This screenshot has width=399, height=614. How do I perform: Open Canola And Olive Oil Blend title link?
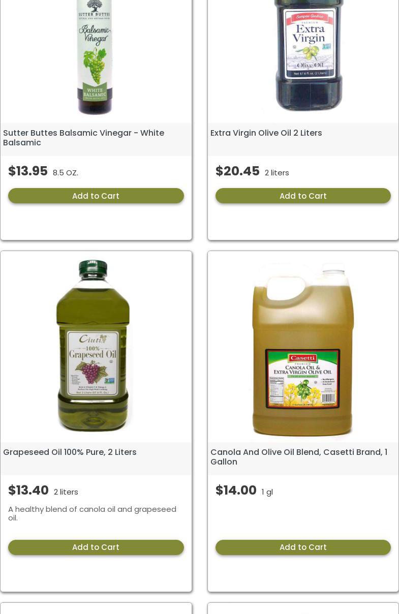coord(299,457)
